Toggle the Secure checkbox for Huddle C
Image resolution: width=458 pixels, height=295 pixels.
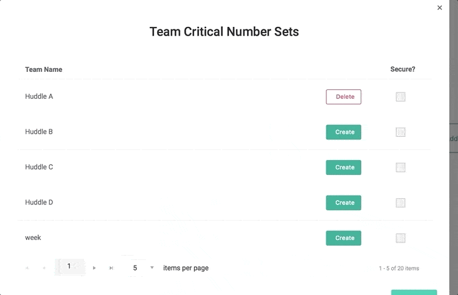(401, 167)
